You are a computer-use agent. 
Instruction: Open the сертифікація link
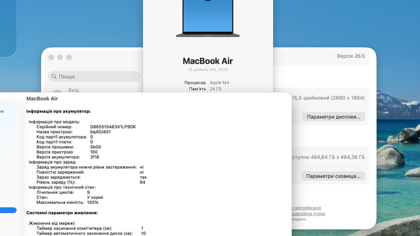pos(307,208)
